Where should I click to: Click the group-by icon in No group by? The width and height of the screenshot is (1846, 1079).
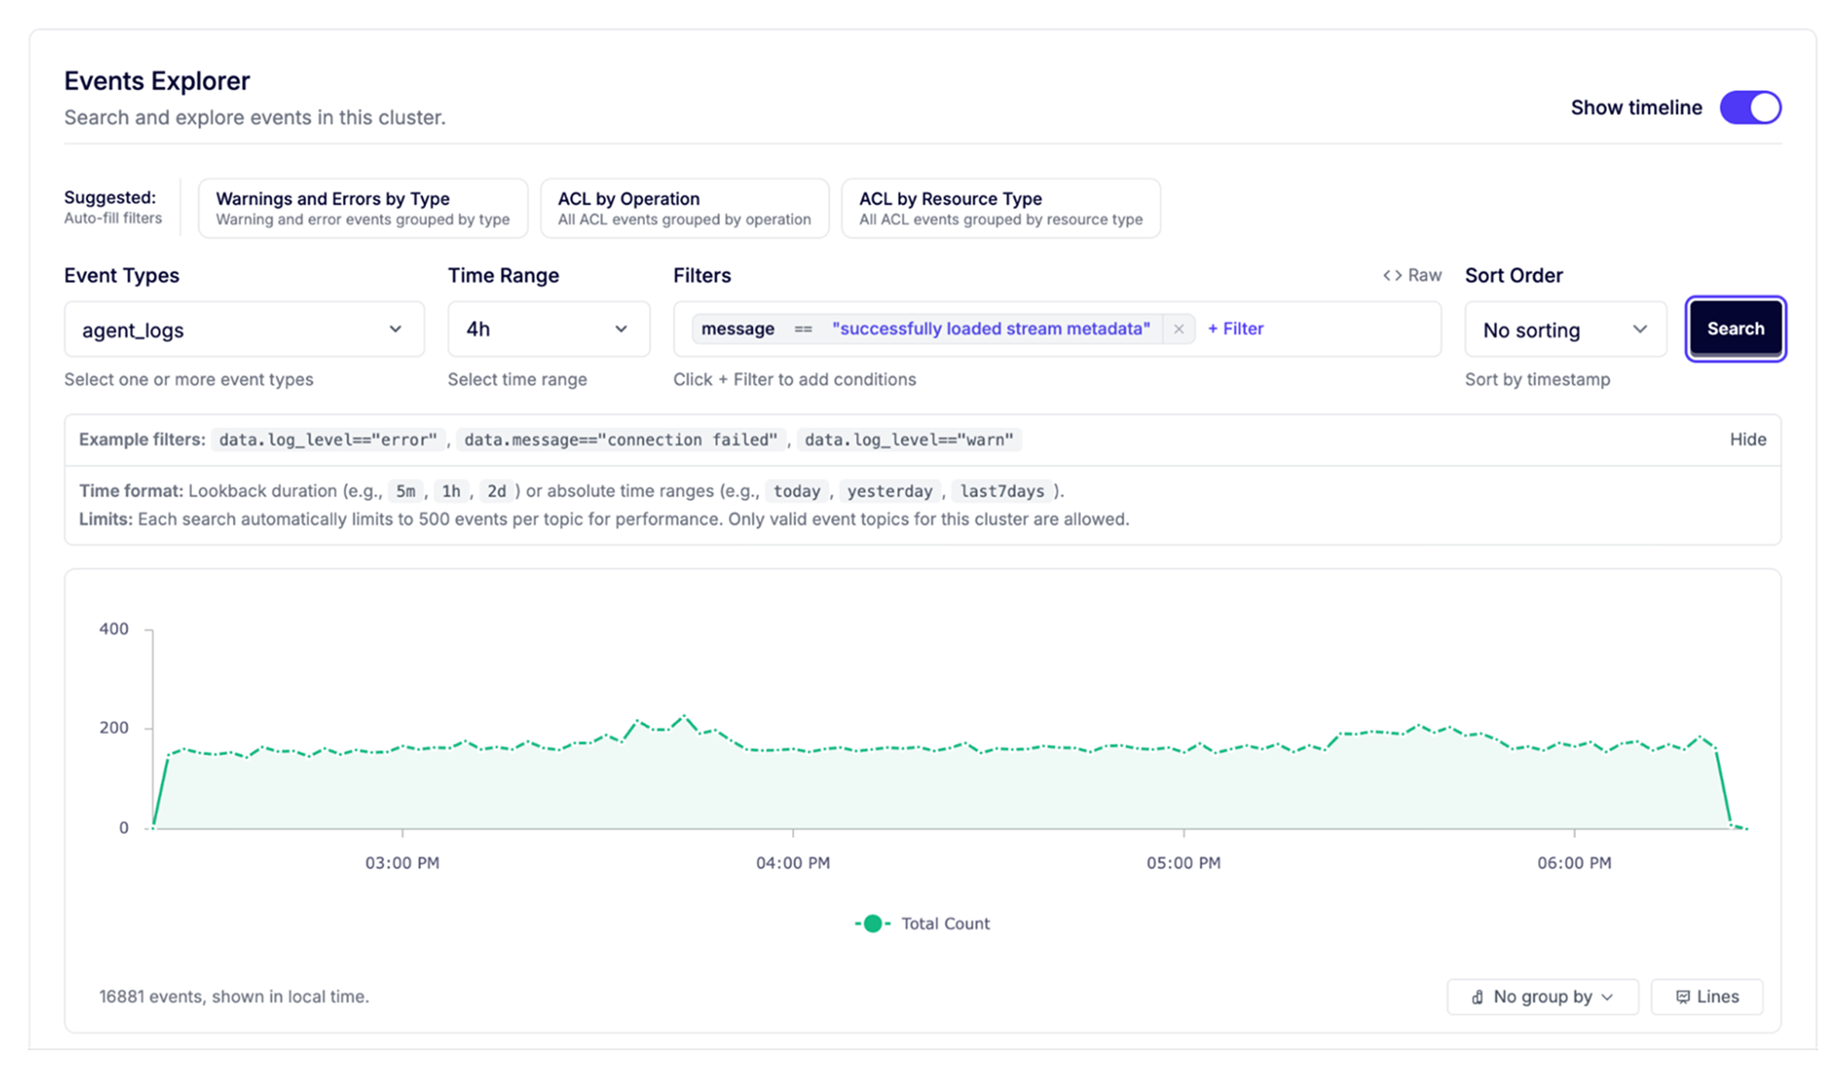[x=1477, y=996]
